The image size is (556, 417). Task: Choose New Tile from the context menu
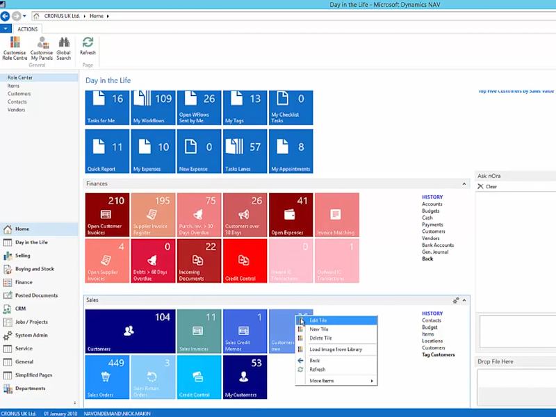[x=336, y=329]
